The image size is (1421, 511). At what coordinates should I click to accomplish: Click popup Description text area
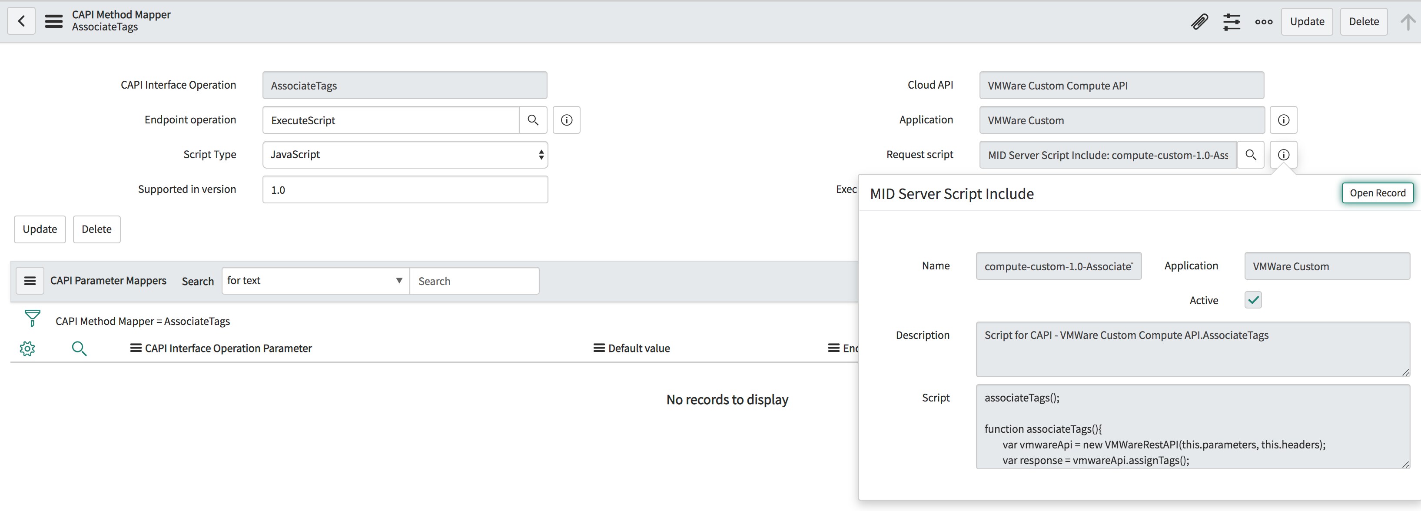tap(1192, 349)
